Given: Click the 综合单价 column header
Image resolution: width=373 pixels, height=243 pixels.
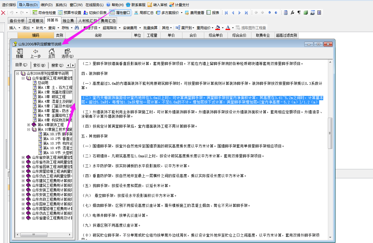Looking at the screenshot, I should (x=216, y=35).
